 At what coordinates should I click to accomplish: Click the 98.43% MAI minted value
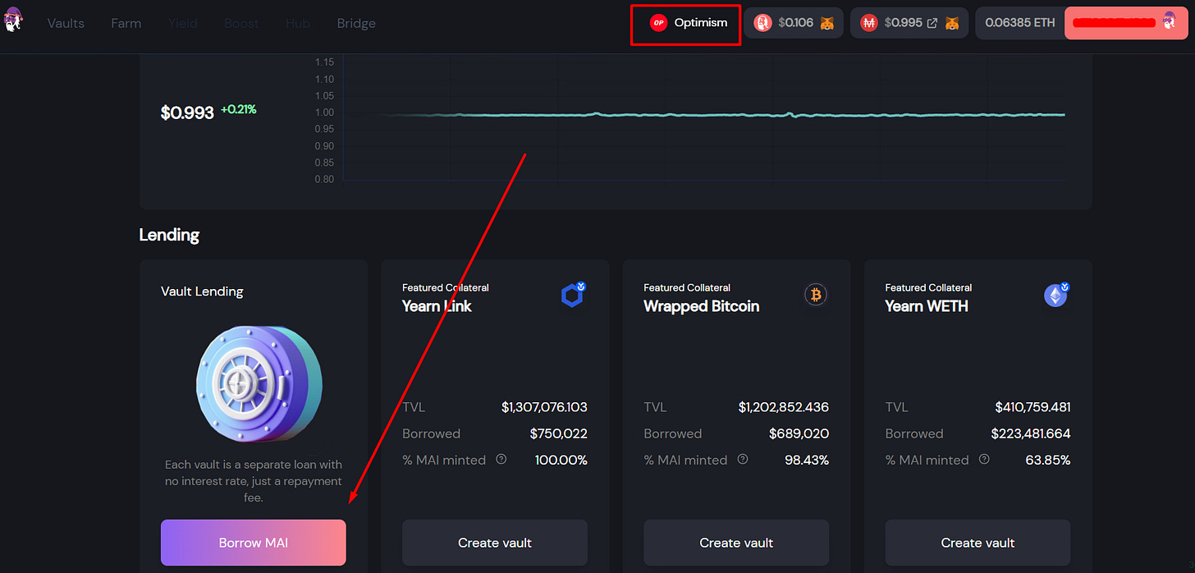pyautogui.click(x=807, y=460)
